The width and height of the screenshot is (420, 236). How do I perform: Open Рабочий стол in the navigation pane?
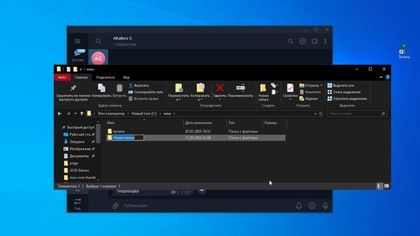pyautogui.click(x=79, y=134)
